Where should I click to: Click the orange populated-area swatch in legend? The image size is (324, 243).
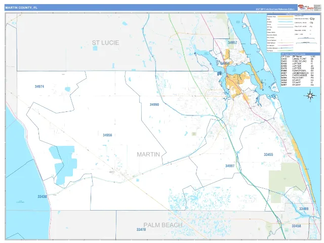285,17
